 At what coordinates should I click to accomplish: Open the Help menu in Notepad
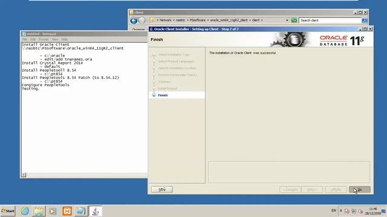(65, 39)
